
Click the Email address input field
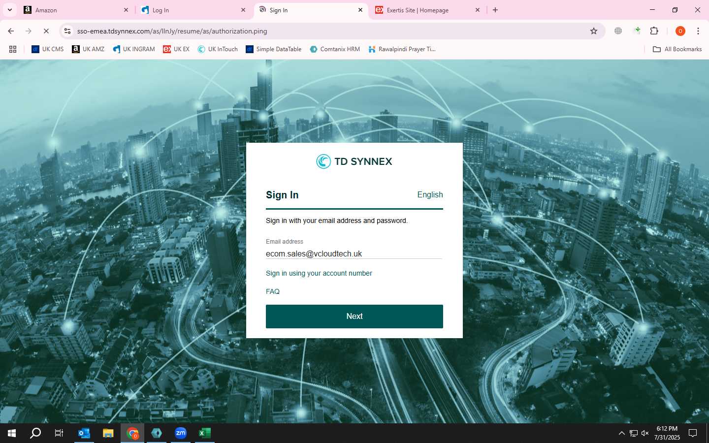354,253
